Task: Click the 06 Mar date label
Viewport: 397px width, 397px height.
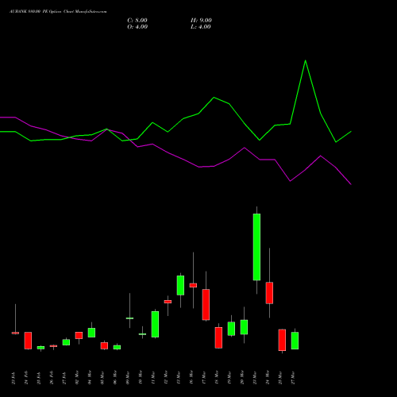Action: pos(115,378)
